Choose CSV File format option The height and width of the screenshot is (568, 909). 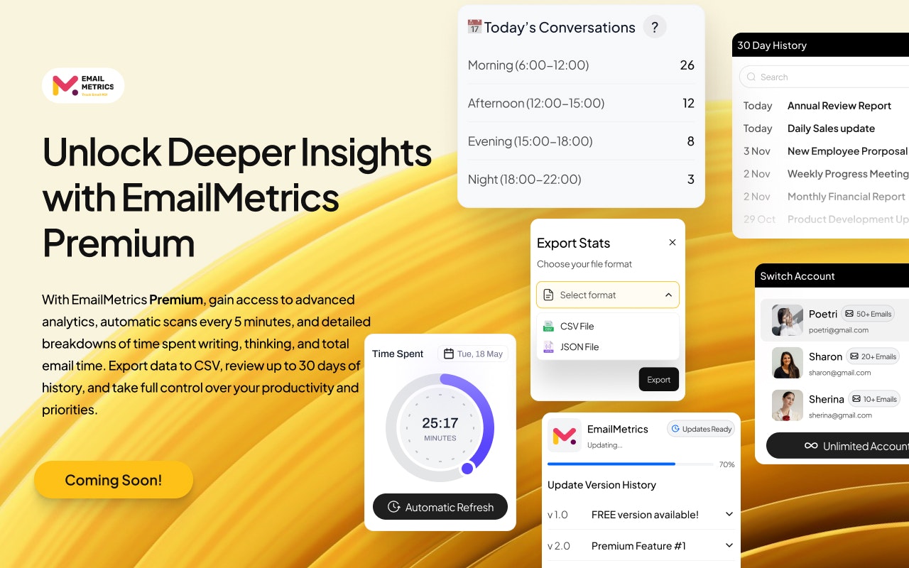pyautogui.click(x=608, y=326)
